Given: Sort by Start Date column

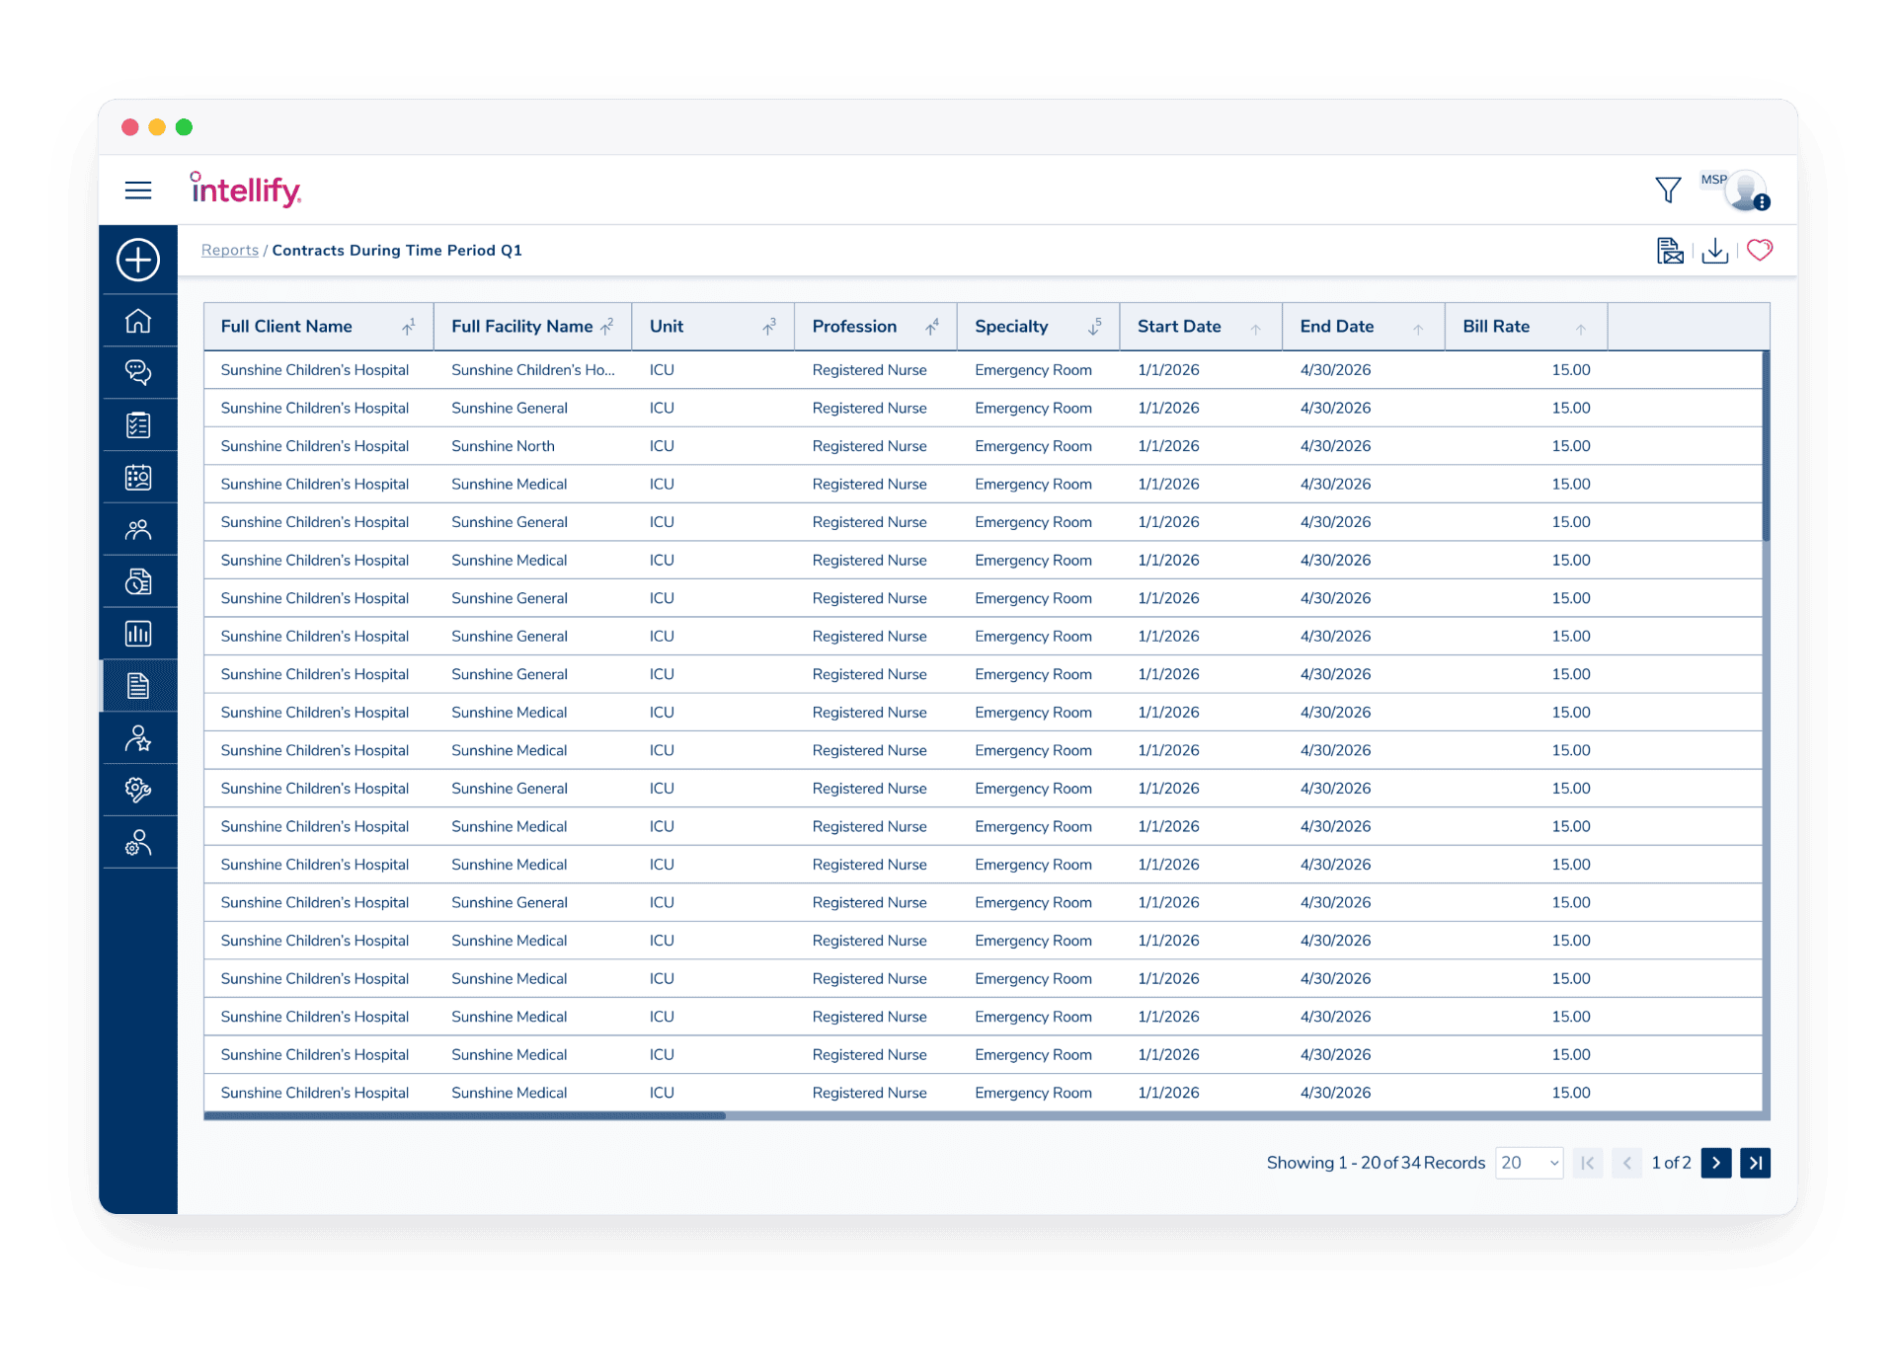Looking at the screenshot, I should 1201,327.
